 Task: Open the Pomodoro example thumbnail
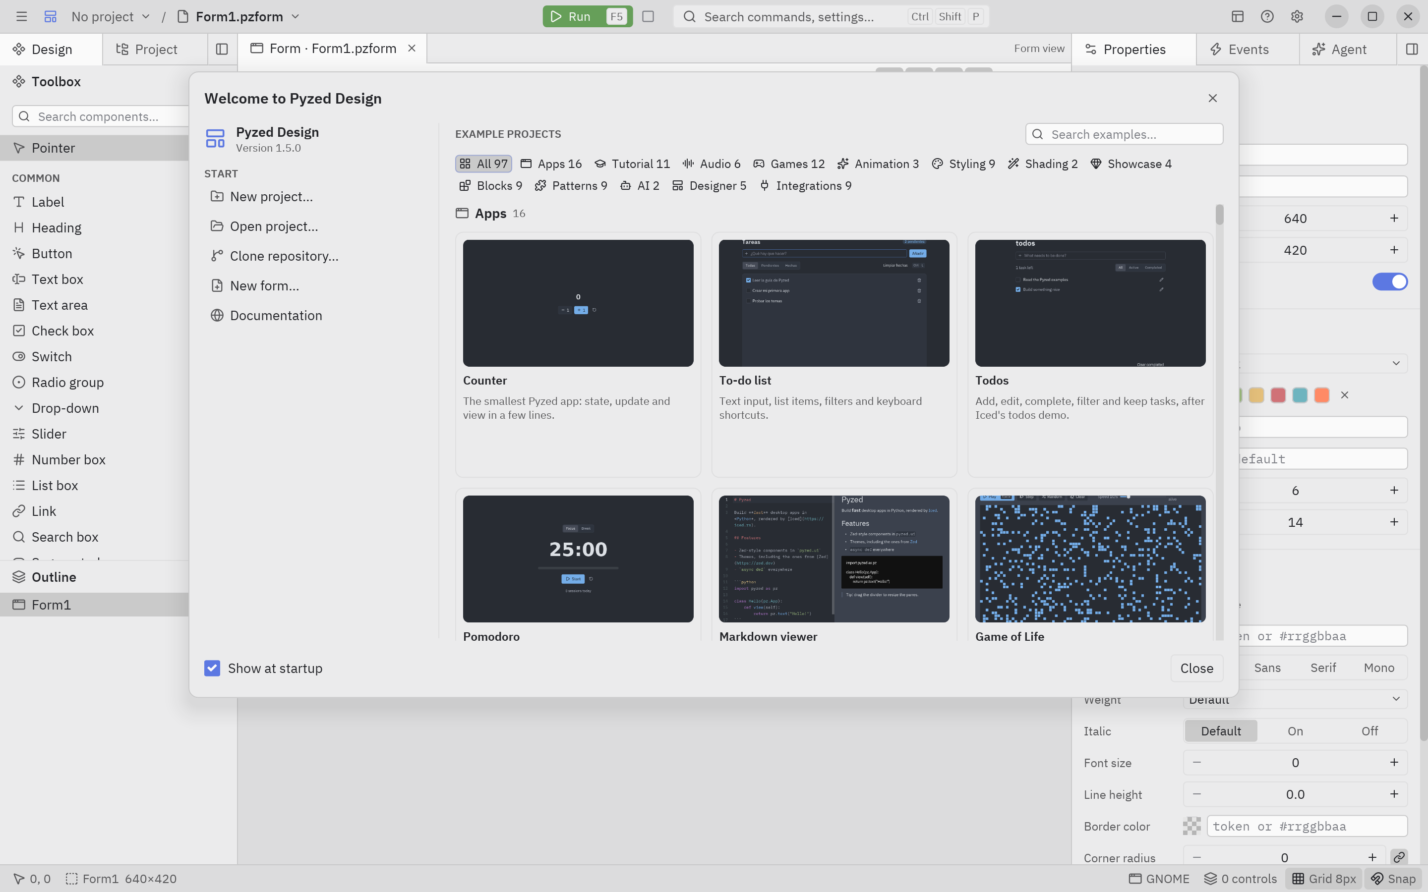pyautogui.click(x=578, y=558)
